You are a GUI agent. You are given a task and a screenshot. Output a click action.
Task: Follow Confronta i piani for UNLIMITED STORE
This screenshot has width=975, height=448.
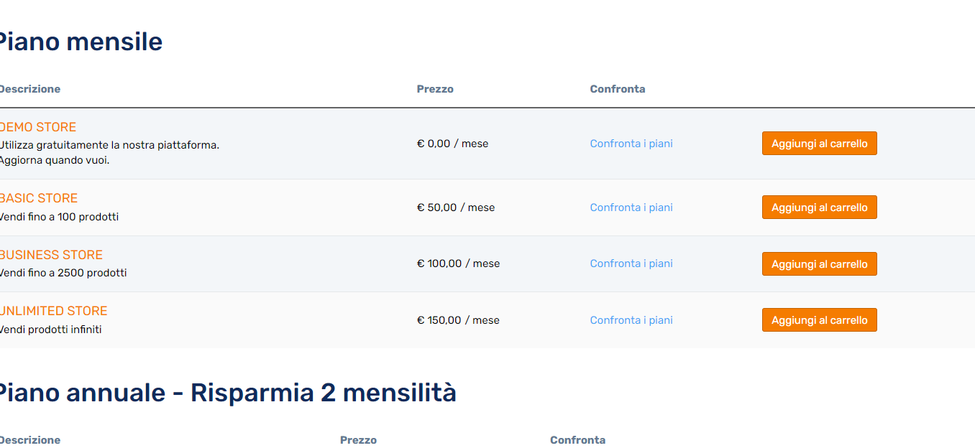631,320
